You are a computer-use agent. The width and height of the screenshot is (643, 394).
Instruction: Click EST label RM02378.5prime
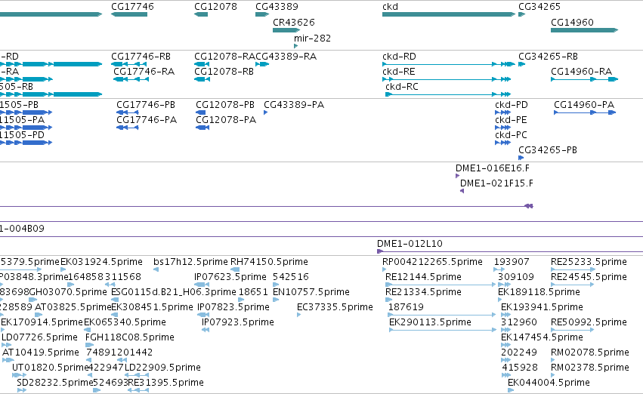coord(589,368)
